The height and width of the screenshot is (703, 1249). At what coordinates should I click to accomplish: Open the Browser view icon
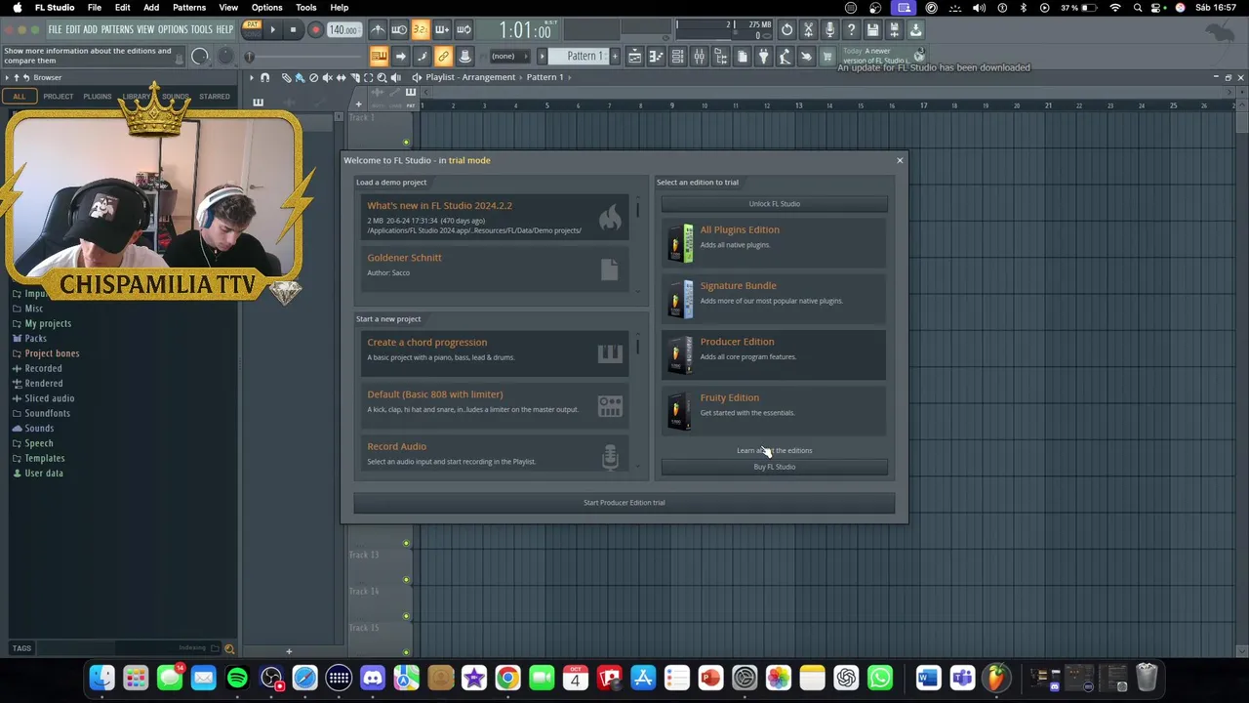click(x=720, y=57)
